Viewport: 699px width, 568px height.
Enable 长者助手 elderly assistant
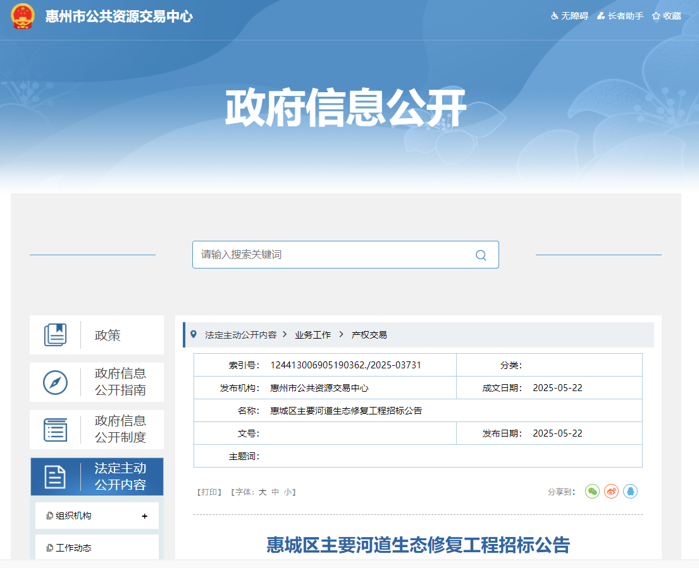[621, 16]
